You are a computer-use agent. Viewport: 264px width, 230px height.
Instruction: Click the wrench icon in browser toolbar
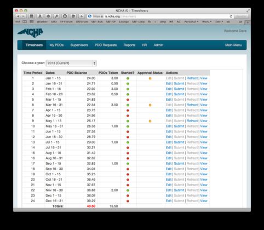click(x=56, y=16)
